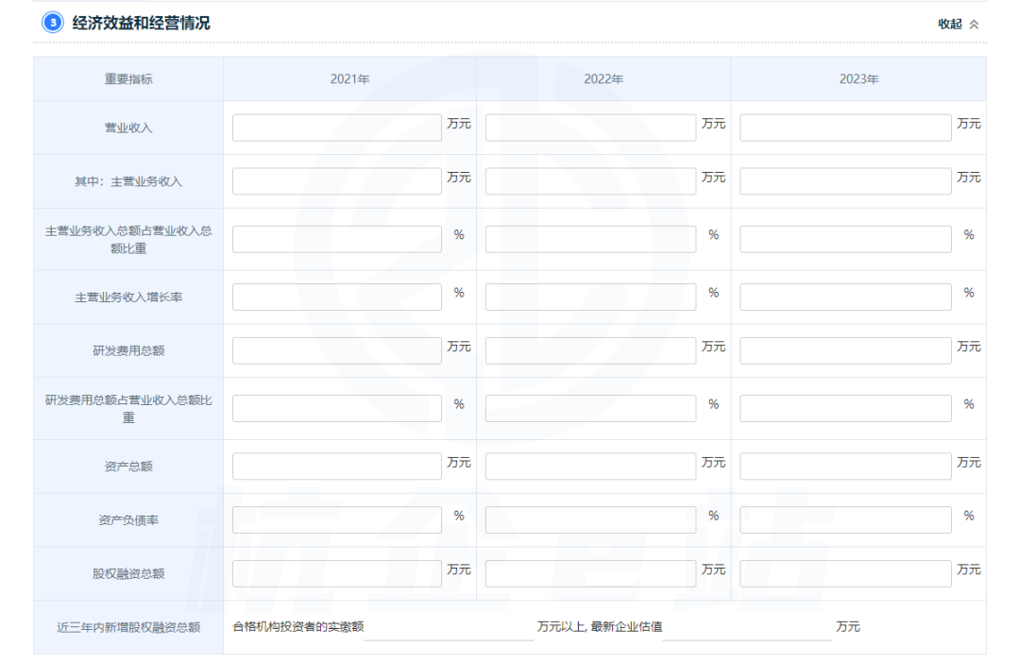Image resolution: width=1020 pixels, height=663 pixels.
Task: Click the 资产负债率 row label
Action: pyautogui.click(x=128, y=520)
